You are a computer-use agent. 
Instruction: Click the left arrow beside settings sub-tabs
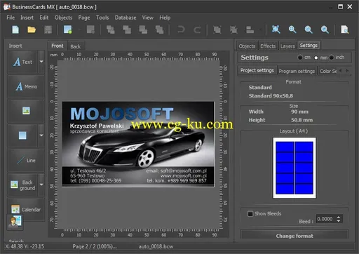click(x=341, y=70)
